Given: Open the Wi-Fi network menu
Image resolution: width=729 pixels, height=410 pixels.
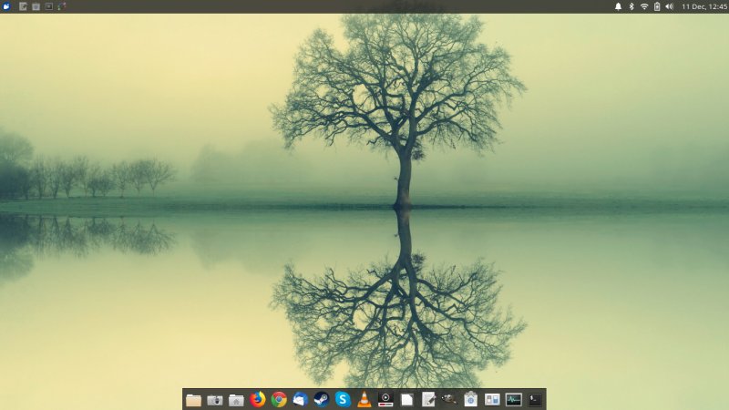Looking at the screenshot, I should point(644,6).
